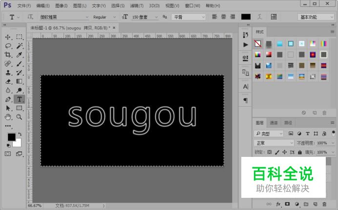The image size is (338, 210).
Task: Select the Magic Wand tool
Action: coord(19,46)
